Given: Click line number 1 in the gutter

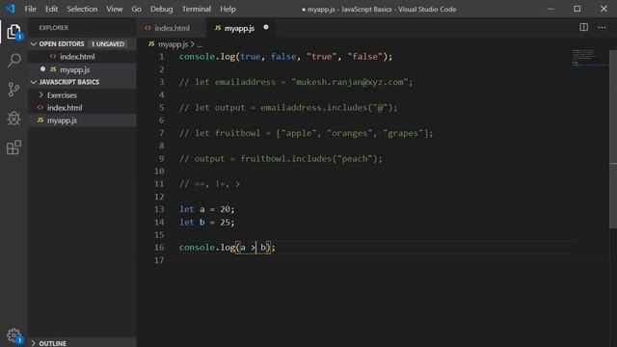Looking at the screenshot, I should (161, 56).
